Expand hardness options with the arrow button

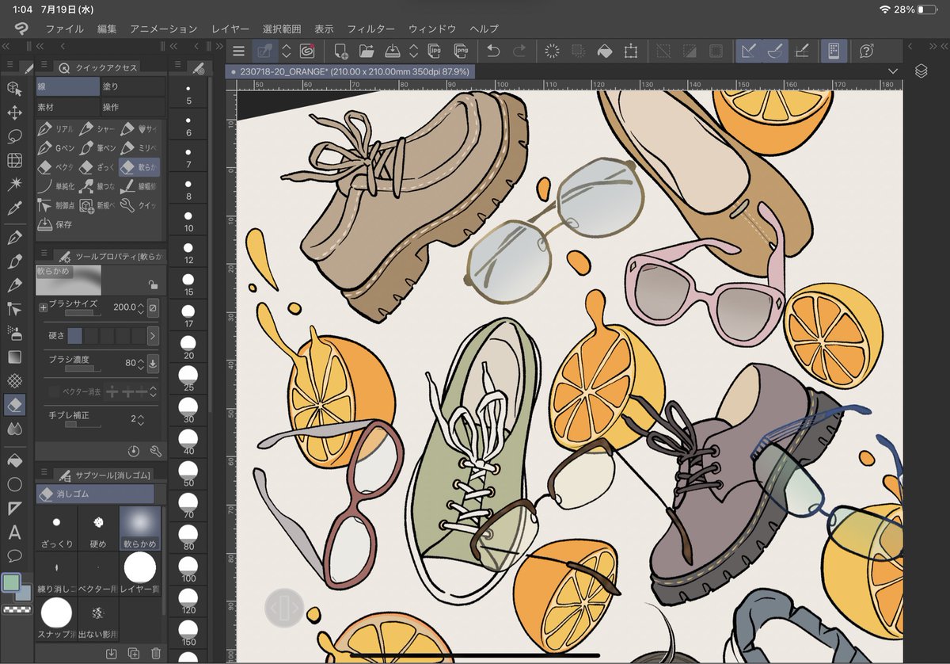(x=153, y=336)
